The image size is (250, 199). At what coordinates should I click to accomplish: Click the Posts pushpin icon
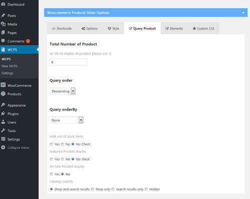(x=3, y=15)
